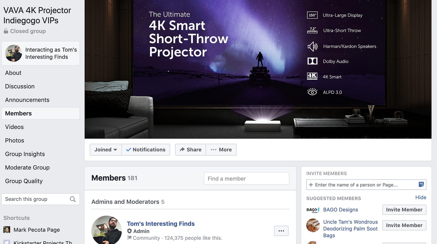Toggle the Notifications checkmark button

pos(146,150)
